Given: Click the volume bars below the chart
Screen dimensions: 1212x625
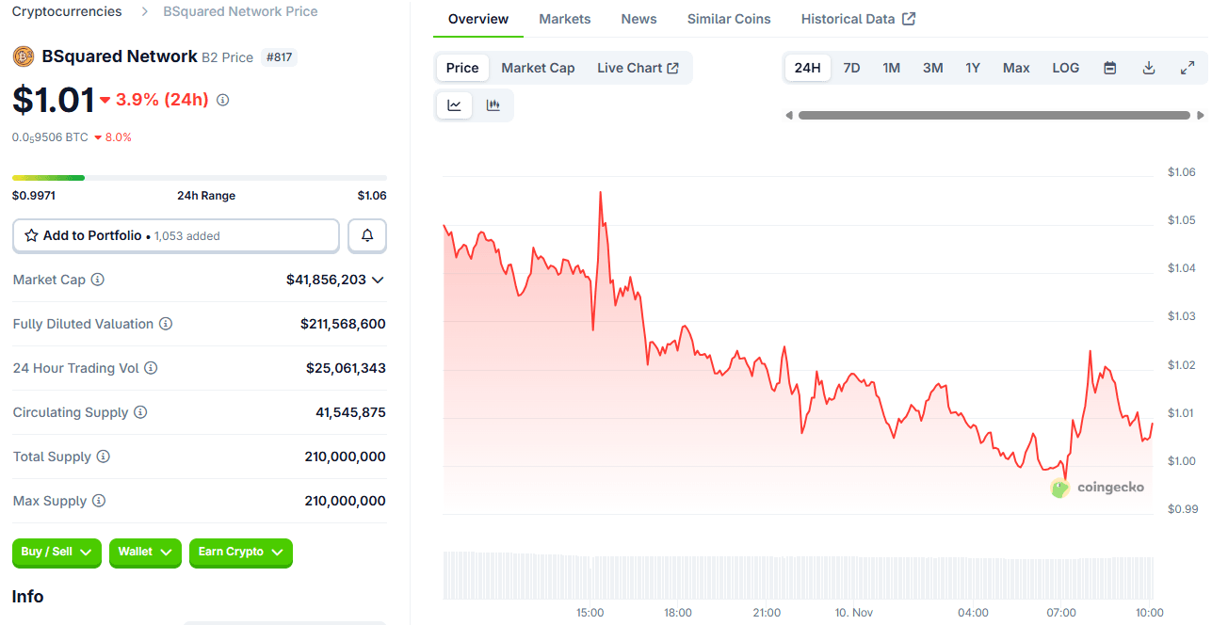Looking at the screenshot, I should tap(798, 575).
